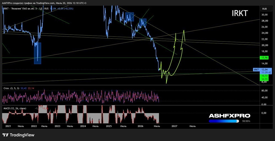Click the 14,00 price axis value
This screenshot has height=141, width=275.
click(265, 63)
